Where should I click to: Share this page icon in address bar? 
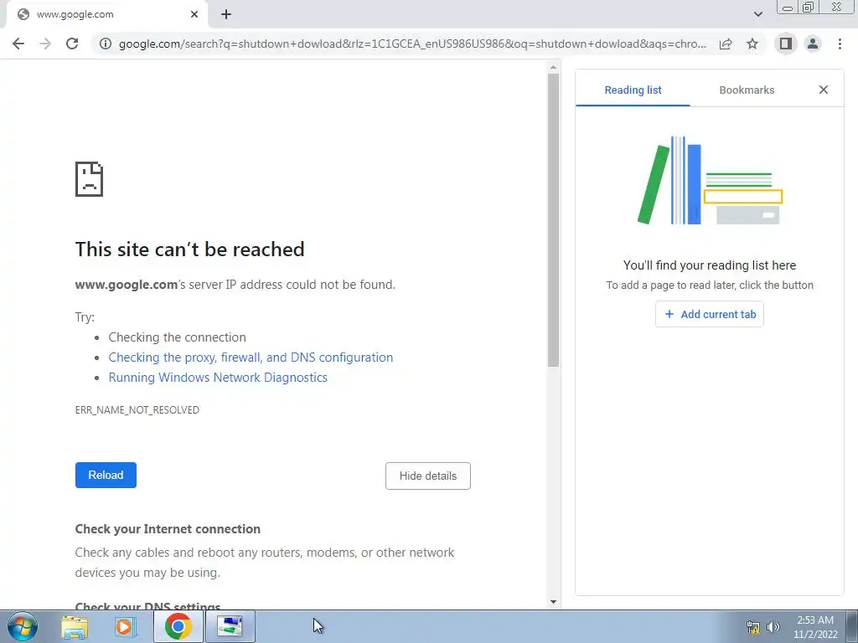[x=726, y=44]
